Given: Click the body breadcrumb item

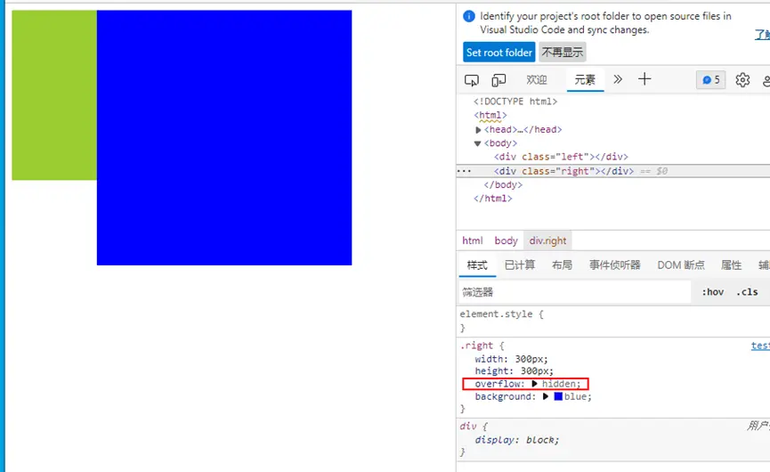Looking at the screenshot, I should (x=506, y=240).
